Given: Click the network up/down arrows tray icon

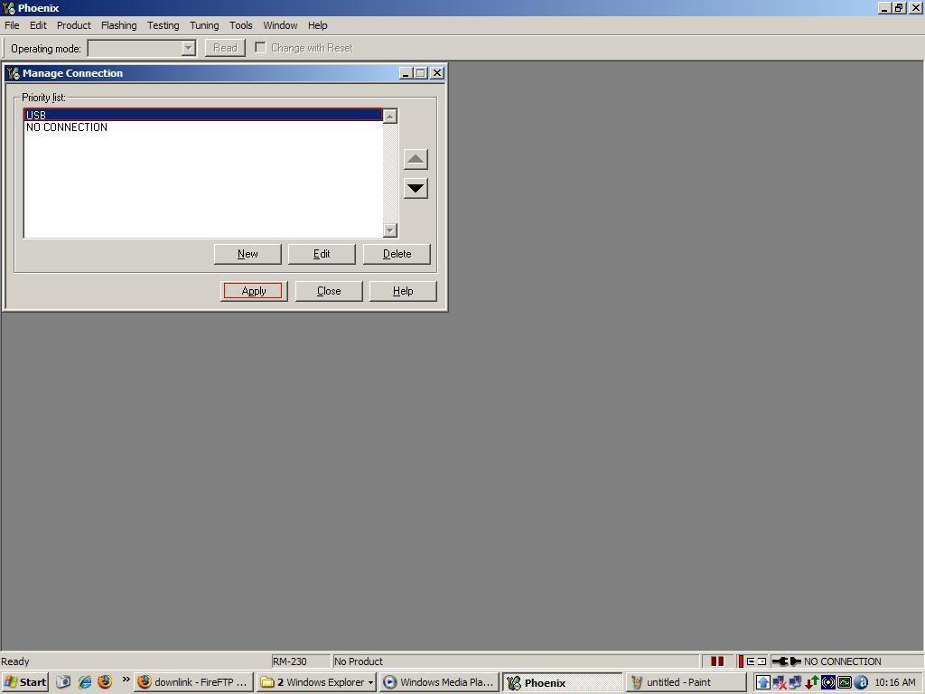Looking at the screenshot, I should [x=812, y=683].
